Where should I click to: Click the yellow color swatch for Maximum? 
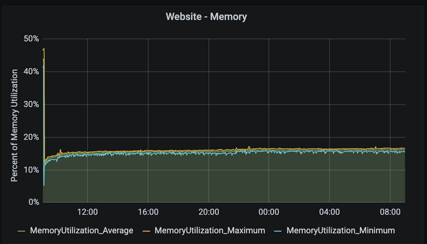(x=146, y=231)
